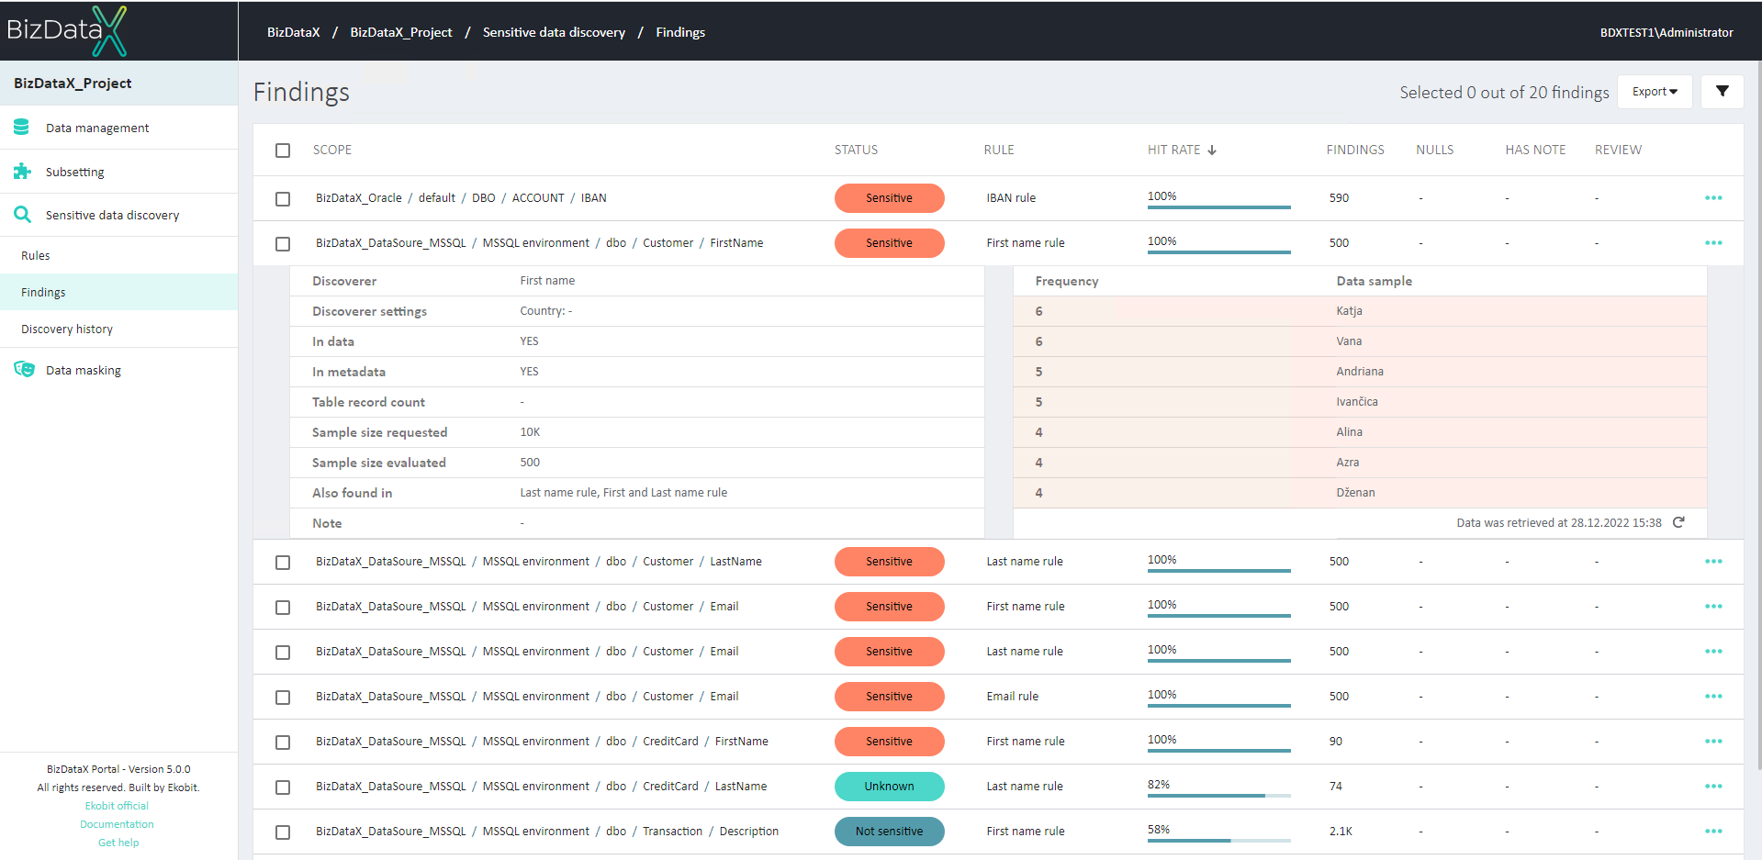The image size is (1762, 860).
Task: Select the Customer Email Last name rule checkbox
Action: [x=283, y=653]
